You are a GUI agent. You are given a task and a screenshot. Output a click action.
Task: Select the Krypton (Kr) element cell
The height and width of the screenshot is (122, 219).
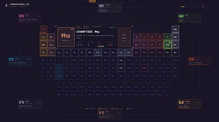(175, 53)
